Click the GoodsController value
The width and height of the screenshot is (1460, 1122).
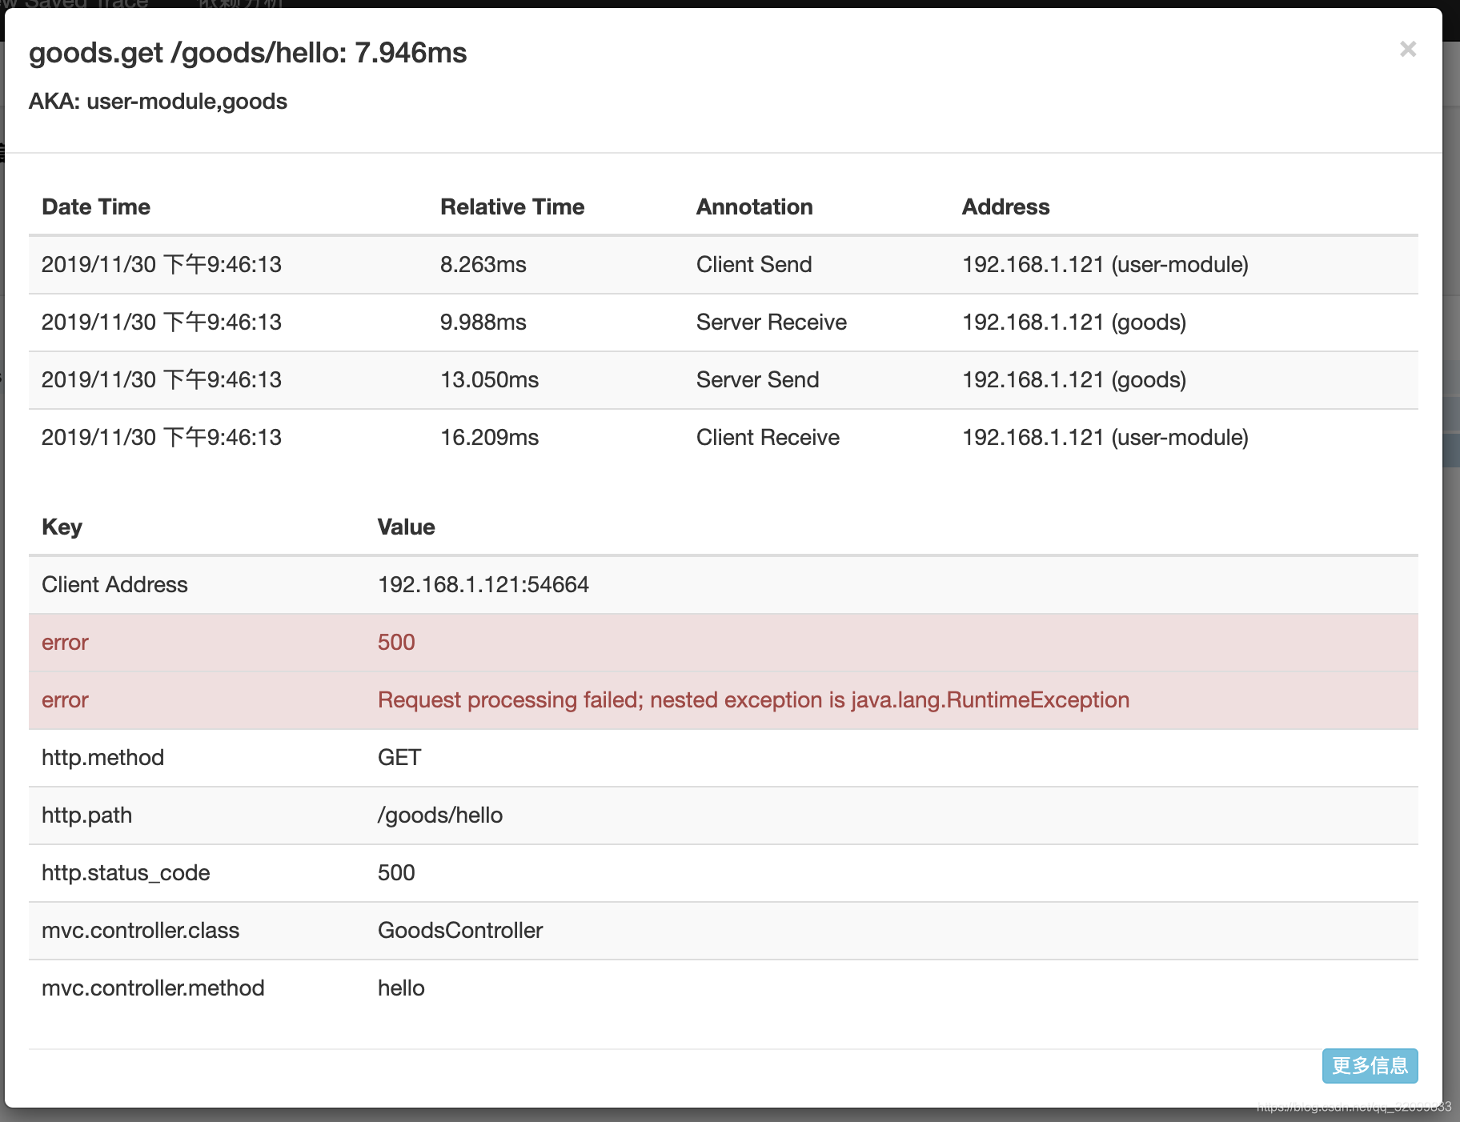coord(460,931)
